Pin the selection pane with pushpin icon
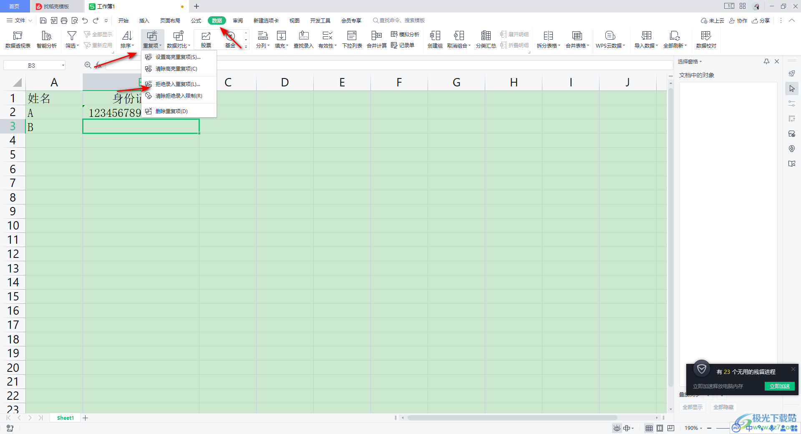 [x=766, y=61]
